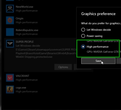
Task: Click the VALORANT red logo icon
Action: coord(10,78)
